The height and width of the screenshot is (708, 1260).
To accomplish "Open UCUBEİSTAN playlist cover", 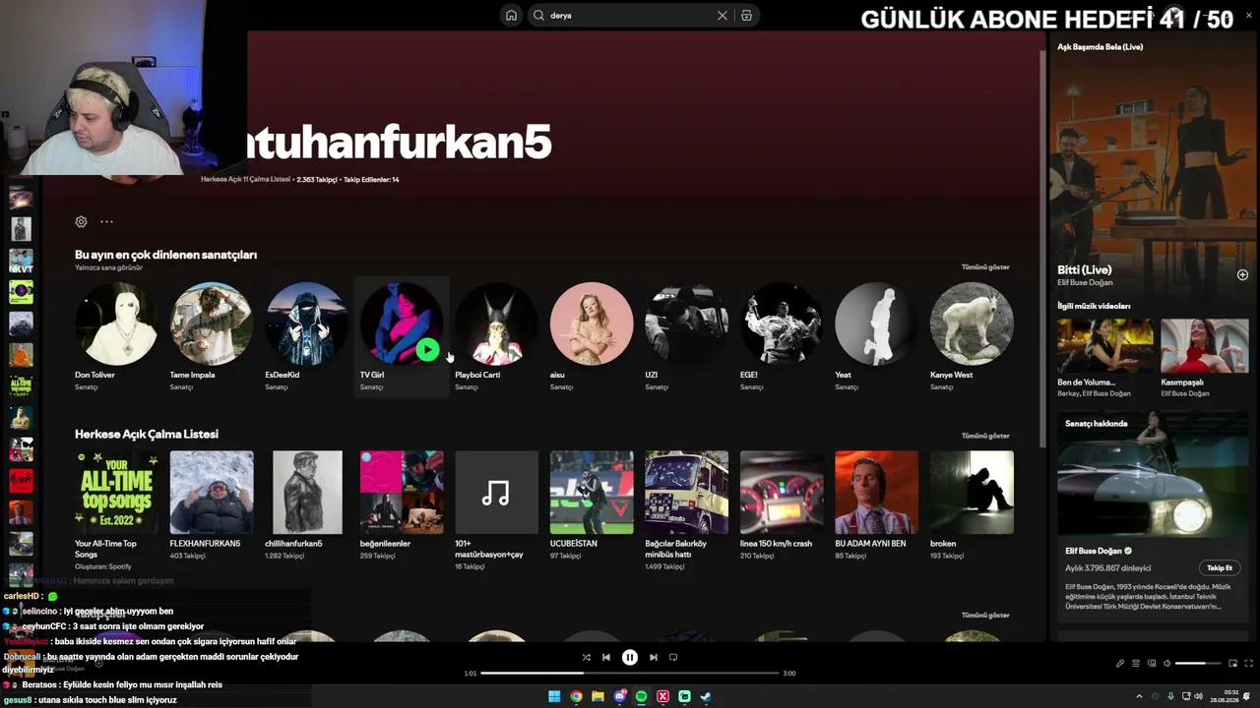I will [x=592, y=493].
